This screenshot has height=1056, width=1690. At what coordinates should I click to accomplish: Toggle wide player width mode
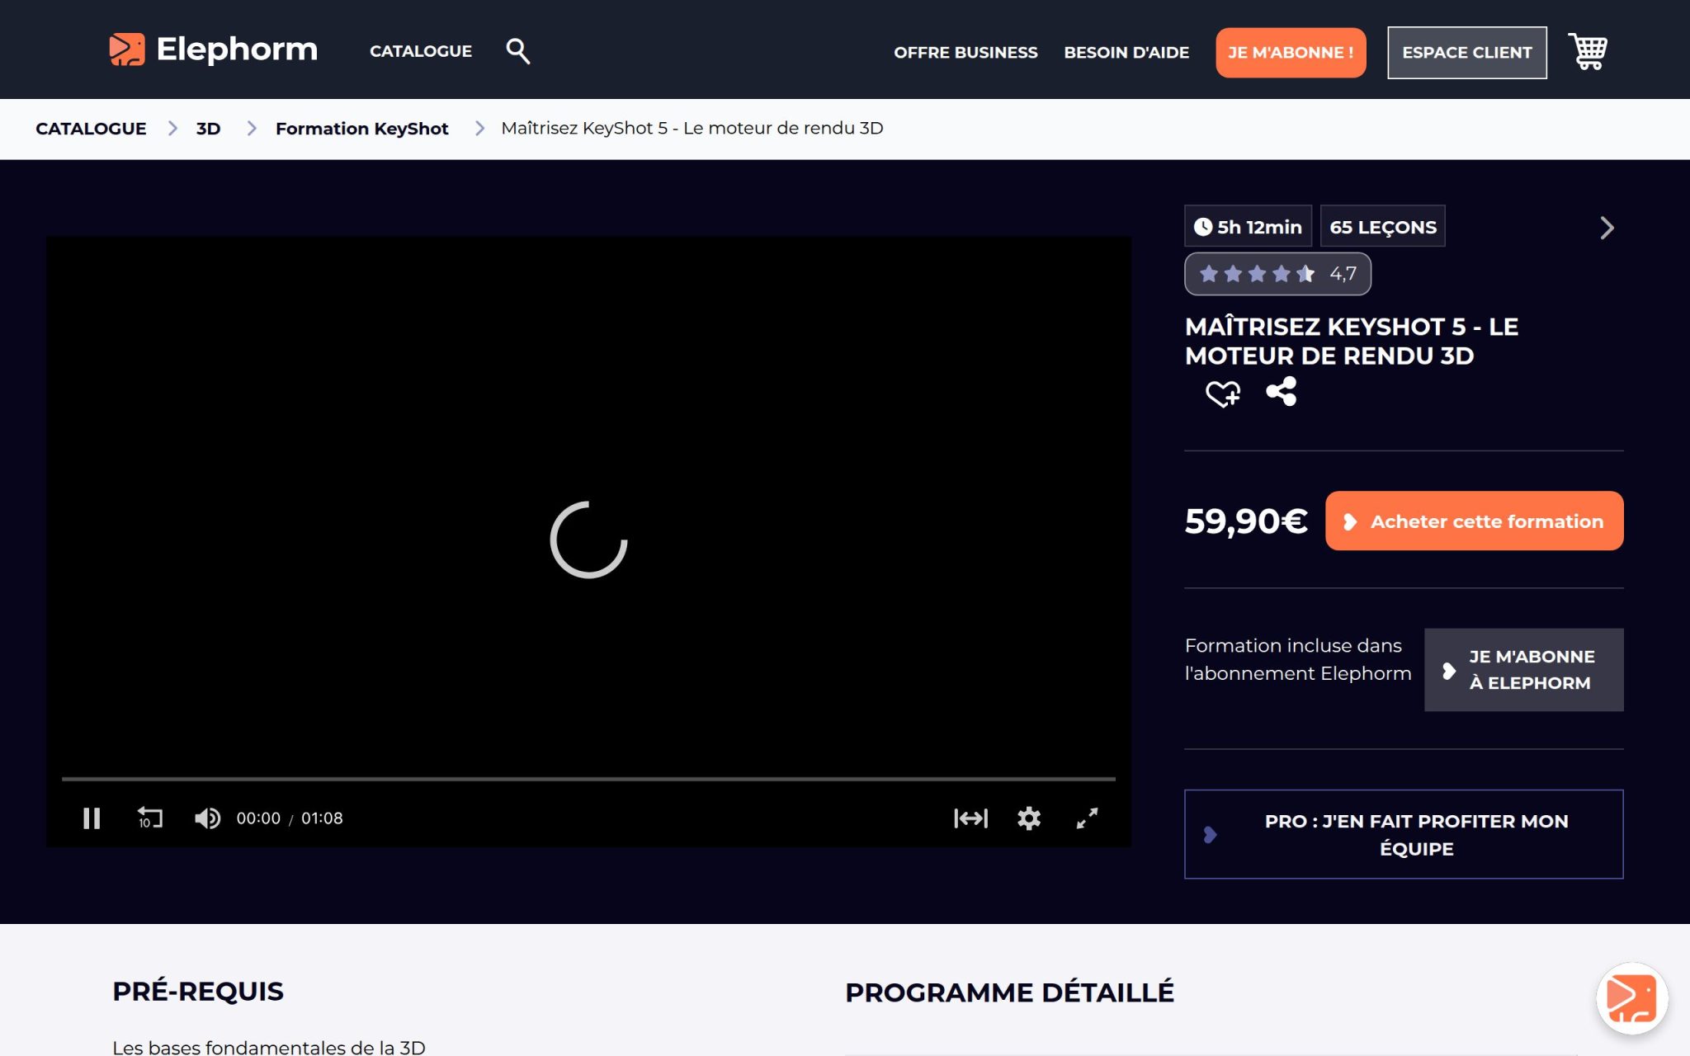(970, 818)
